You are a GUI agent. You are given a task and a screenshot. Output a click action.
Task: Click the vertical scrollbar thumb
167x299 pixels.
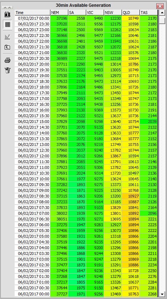[162, 20]
